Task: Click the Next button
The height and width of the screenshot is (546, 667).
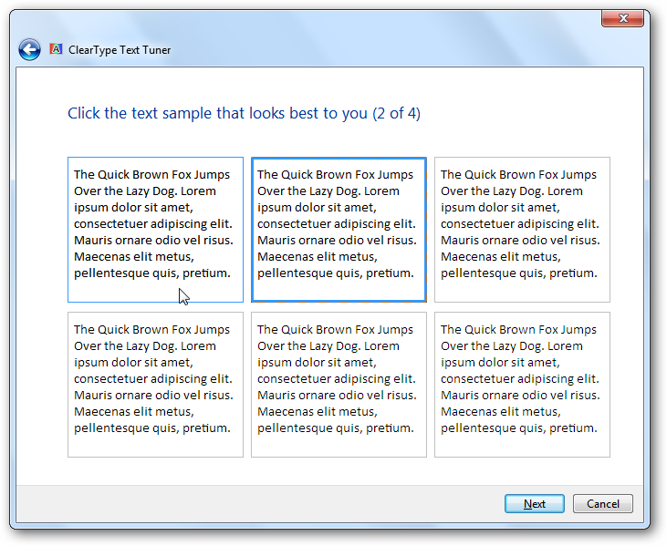Action: (x=535, y=503)
